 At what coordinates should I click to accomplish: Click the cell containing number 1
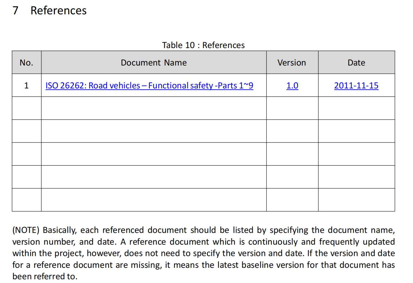pos(27,86)
